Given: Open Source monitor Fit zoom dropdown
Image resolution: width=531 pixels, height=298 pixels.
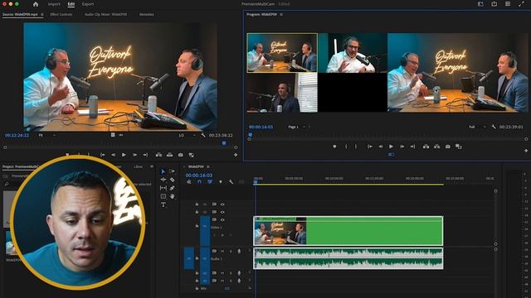Looking at the screenshot, I should 47,135.
